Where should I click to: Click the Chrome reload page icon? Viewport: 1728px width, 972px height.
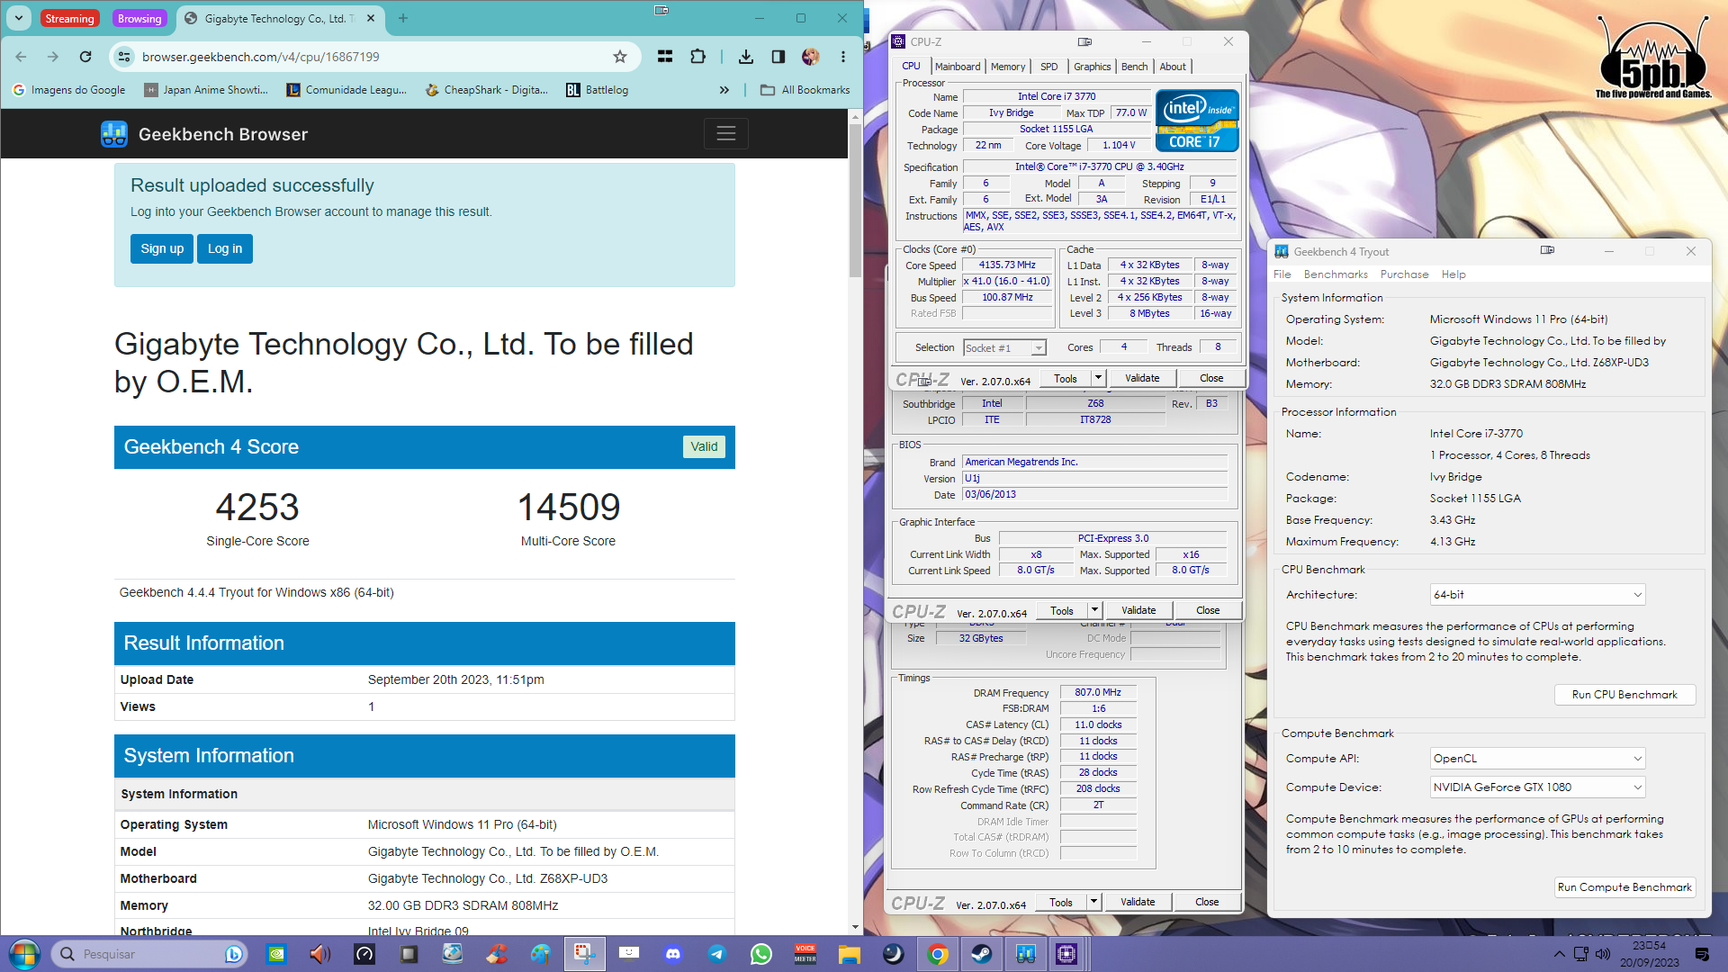85,57
